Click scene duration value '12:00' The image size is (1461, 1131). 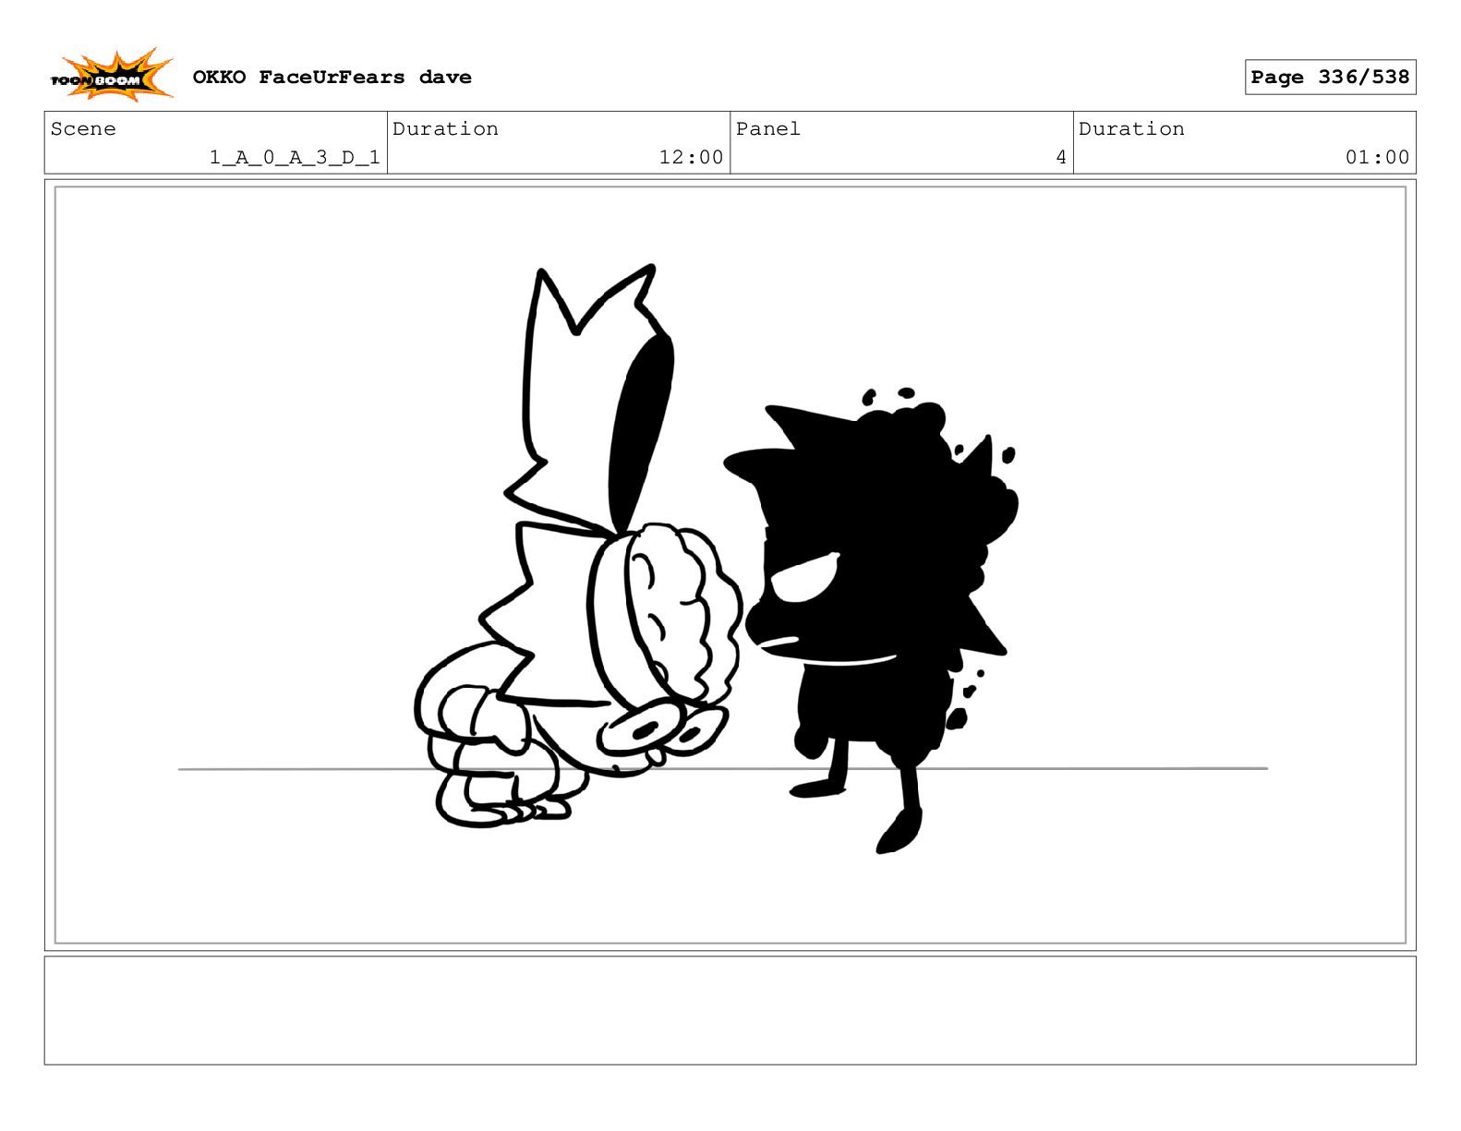691,158
